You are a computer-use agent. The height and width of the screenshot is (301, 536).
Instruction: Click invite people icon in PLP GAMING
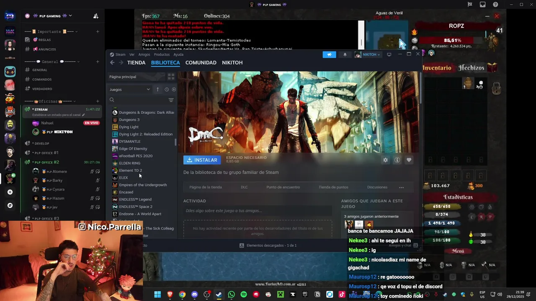coord(96,16)
